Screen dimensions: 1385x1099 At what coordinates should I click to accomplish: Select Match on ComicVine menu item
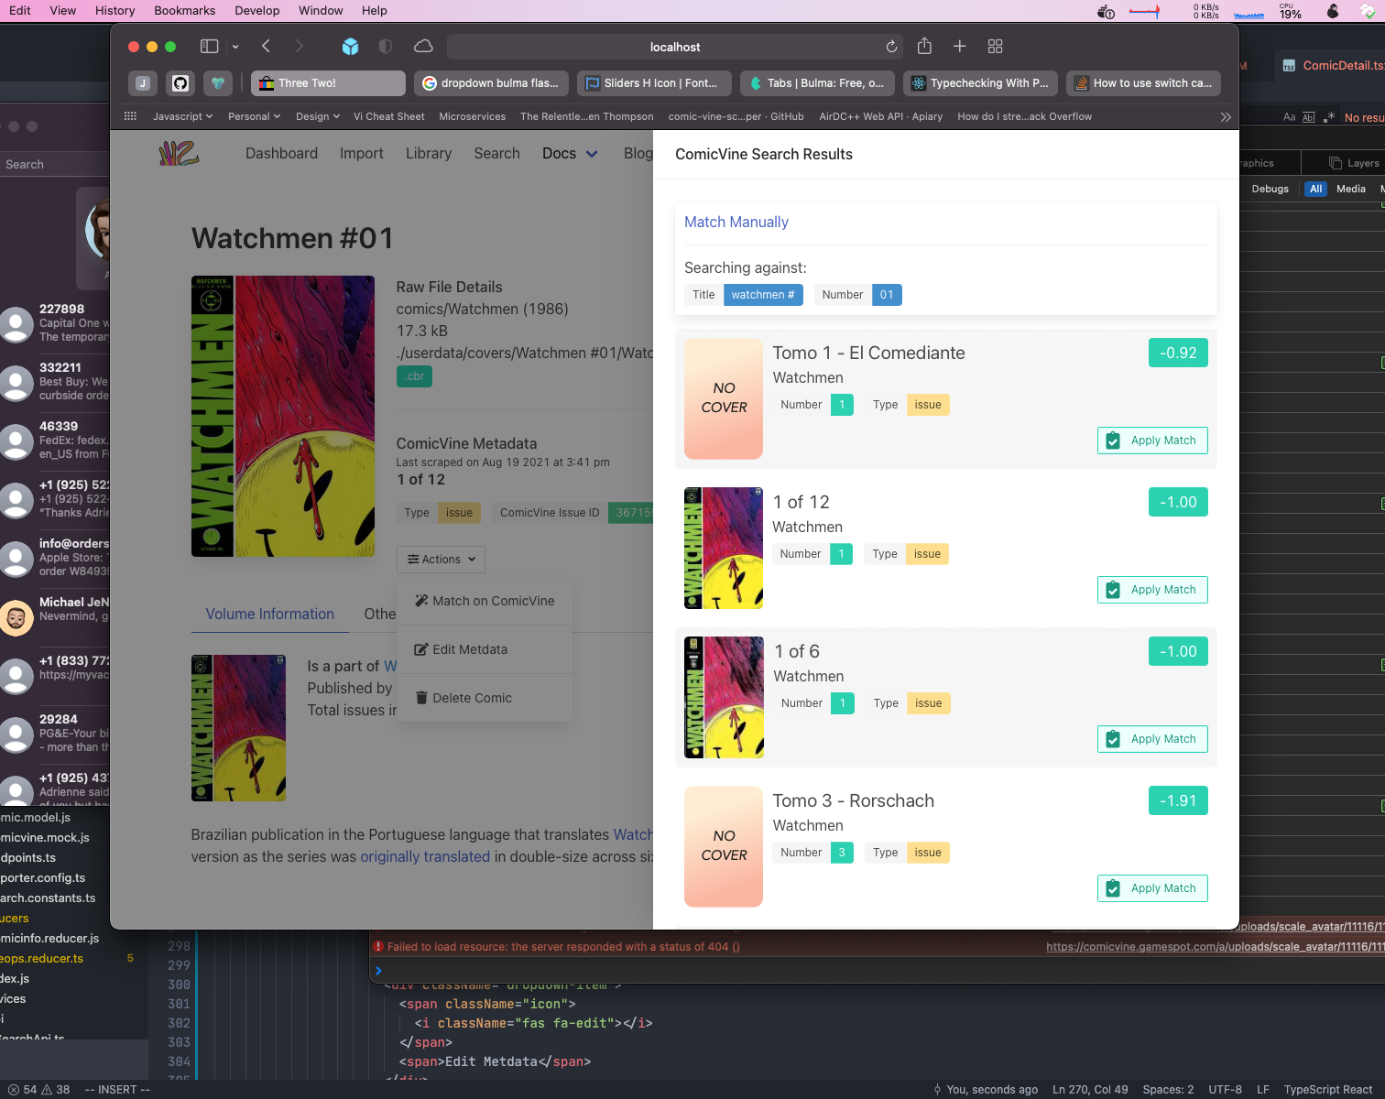click(x=485, y=601)
